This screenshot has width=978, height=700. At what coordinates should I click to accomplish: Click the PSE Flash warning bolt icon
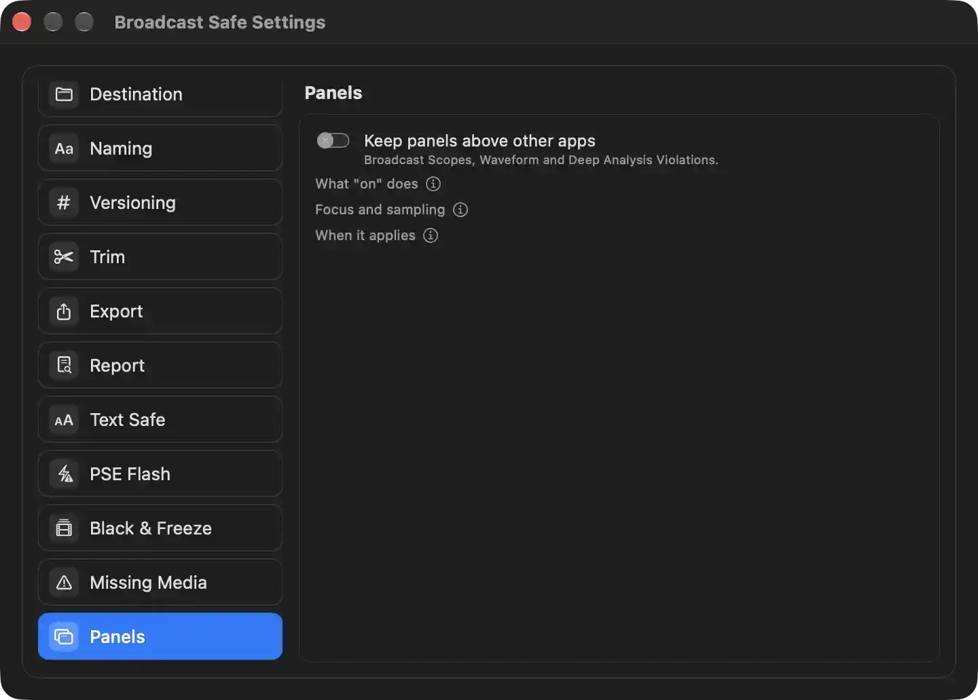64,474
